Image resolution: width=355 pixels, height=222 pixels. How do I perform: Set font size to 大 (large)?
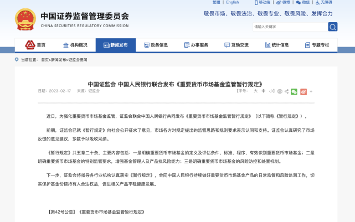click(x=256, y=91)
